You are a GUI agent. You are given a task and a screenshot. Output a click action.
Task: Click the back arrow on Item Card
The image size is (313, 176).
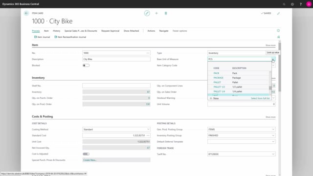pos(26,13)
